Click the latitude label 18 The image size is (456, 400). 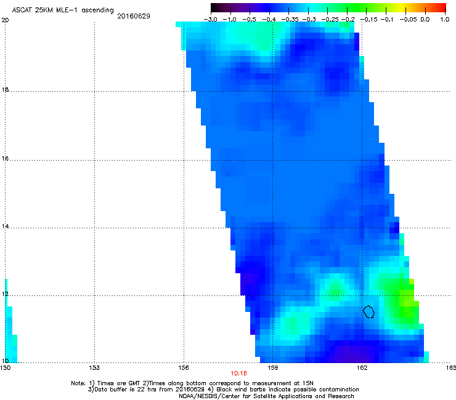[x=5, y=89]
